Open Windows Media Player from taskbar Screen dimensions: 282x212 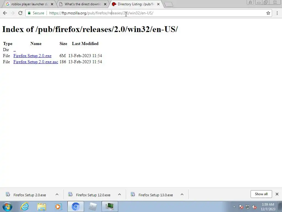click(58, 206)
